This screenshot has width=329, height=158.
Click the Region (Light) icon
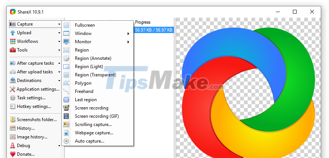(66, 67)
